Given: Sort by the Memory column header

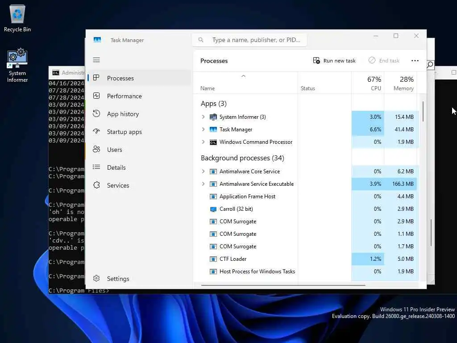Looking at the screenshot, I should click(x=400, y=83).
